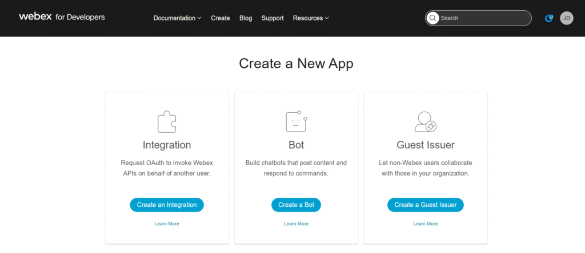Click the webex for Developers logo

[62, 17]
